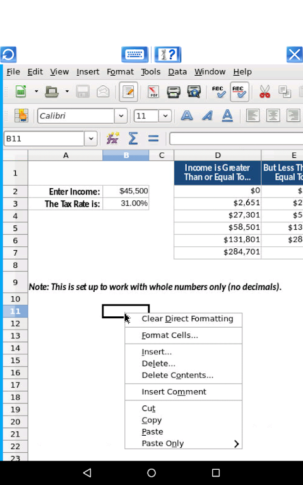Toggle edit file mode

[x=128, y=92]
